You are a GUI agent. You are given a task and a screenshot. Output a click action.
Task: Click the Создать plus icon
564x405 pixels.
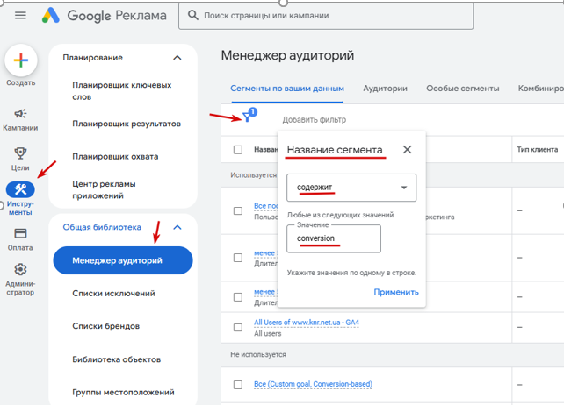click(21, 60)
